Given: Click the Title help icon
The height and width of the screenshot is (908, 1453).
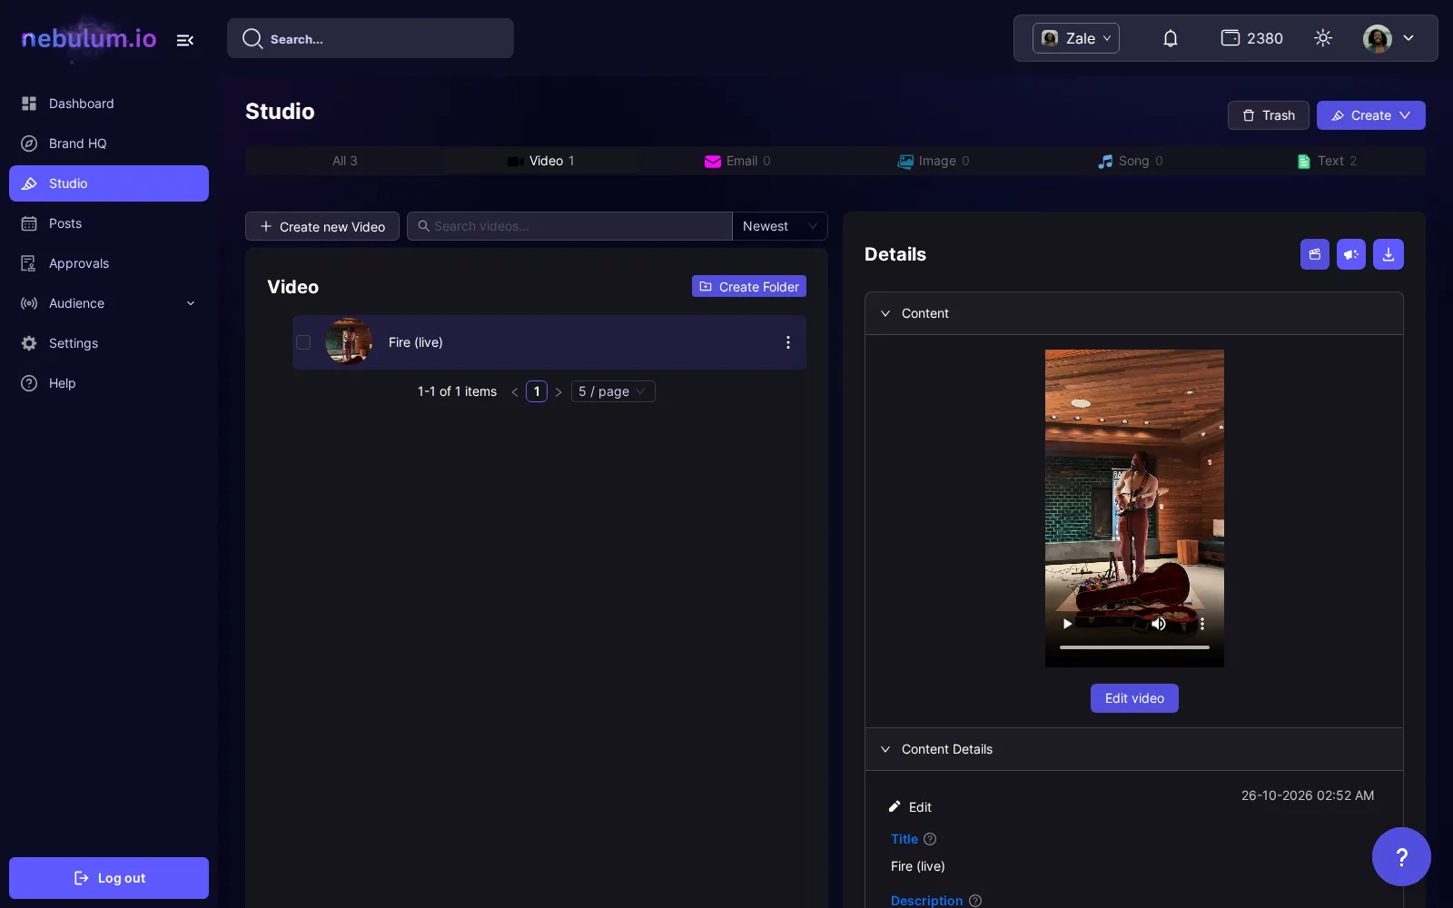Looking at the screenshot, I should (930, 839).
